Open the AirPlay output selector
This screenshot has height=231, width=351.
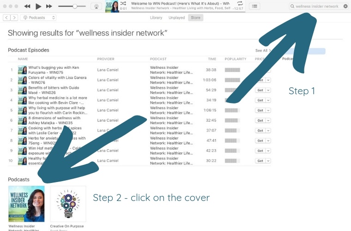tap(96, 6)
